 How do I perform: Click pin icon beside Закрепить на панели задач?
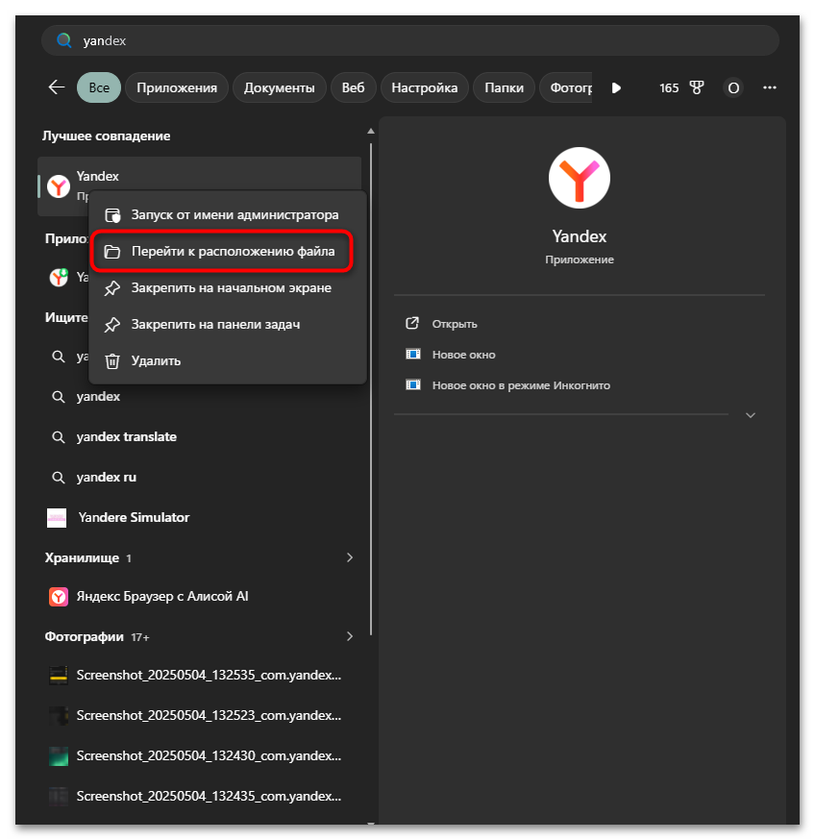tap(112, 325)
